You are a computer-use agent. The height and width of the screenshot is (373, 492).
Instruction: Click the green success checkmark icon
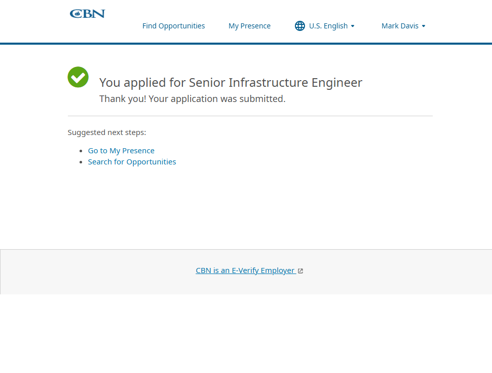[78, 77]
